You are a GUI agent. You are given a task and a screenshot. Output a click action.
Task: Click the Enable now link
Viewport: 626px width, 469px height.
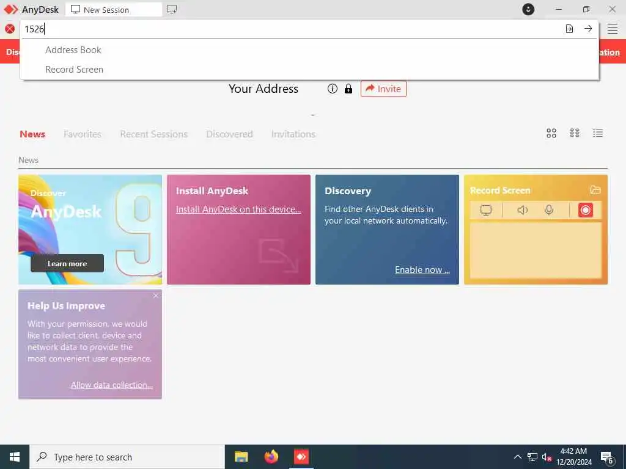[422, 270]
